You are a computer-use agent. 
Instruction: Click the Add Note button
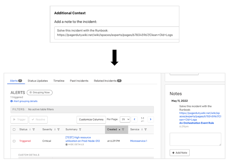pos(180,153)
